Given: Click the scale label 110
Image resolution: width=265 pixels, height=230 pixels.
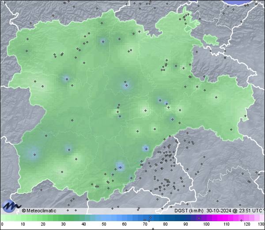Looking at the screenshot, I should click(227, 224).
